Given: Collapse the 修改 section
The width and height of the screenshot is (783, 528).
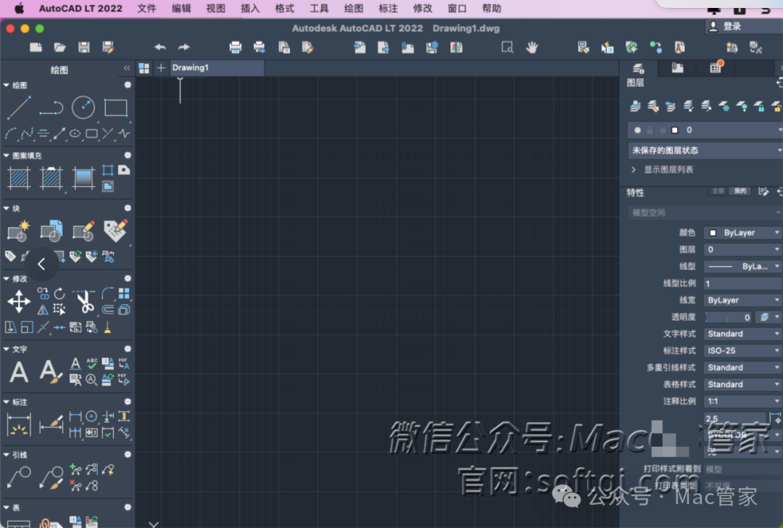Looking at the screenshot, I should click(x=7, y=279).
